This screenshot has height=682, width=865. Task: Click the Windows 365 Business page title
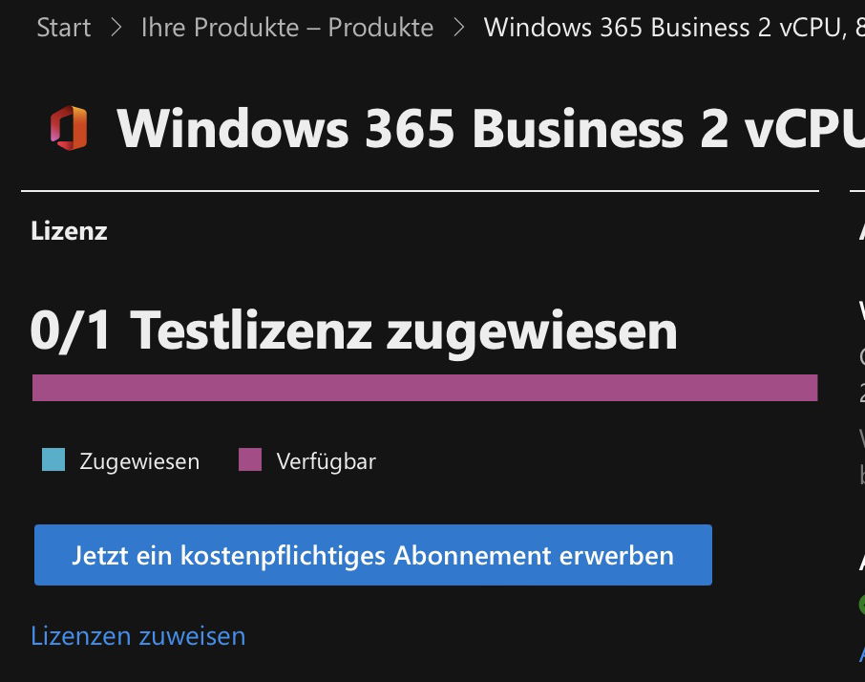[x=490, y=128]
